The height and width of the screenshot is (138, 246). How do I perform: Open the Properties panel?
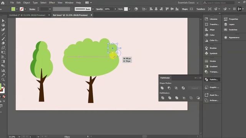point(231,19)
